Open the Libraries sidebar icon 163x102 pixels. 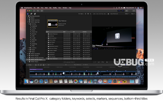point(28,14)
